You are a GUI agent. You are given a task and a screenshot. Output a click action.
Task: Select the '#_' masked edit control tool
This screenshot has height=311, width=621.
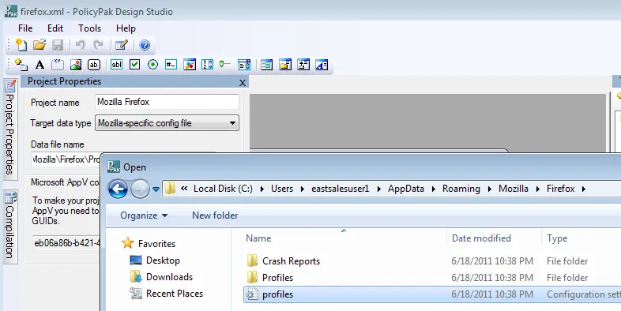click(x=171, y=65)
